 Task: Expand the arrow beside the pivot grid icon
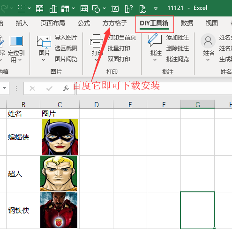coord(73,8)
